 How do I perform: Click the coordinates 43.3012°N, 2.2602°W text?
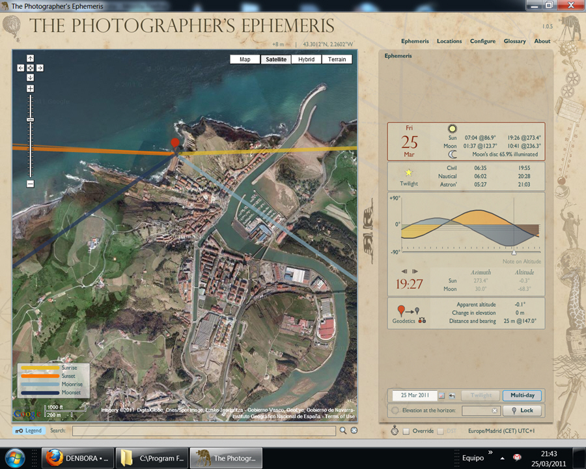pyautogui.click(x=328, y=44)
